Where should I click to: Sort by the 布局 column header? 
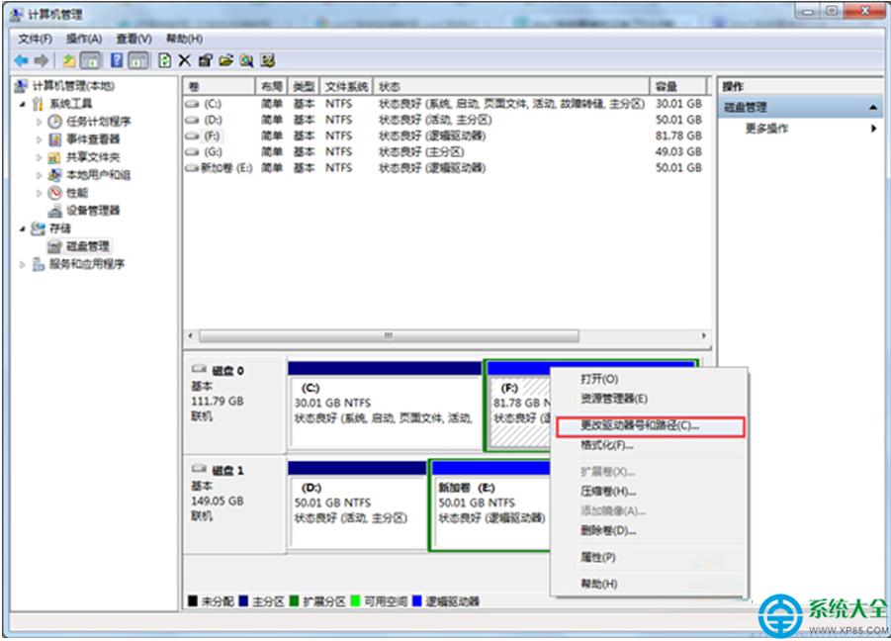click(272, 86)
